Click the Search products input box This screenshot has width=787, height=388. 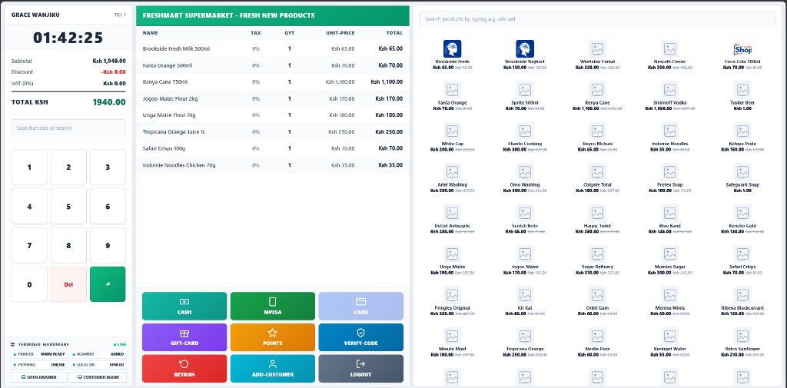(597, 19)
